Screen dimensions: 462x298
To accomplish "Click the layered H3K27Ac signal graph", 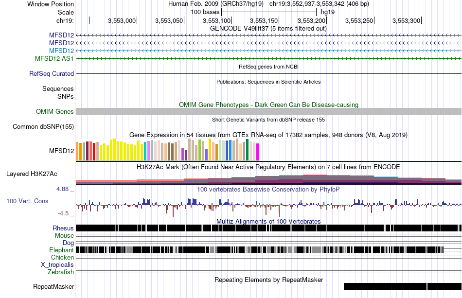I will click(x=269, y=179).
